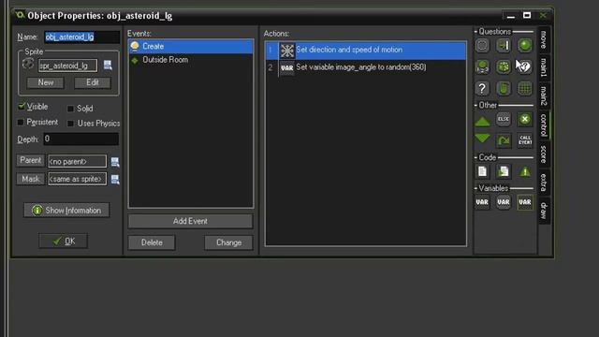Click the Check Object question action icon

coord(525,46)
